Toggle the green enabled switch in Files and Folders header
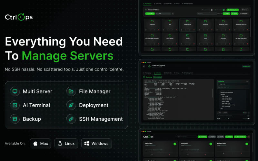The image size is (258, 161). coord(223,10)
